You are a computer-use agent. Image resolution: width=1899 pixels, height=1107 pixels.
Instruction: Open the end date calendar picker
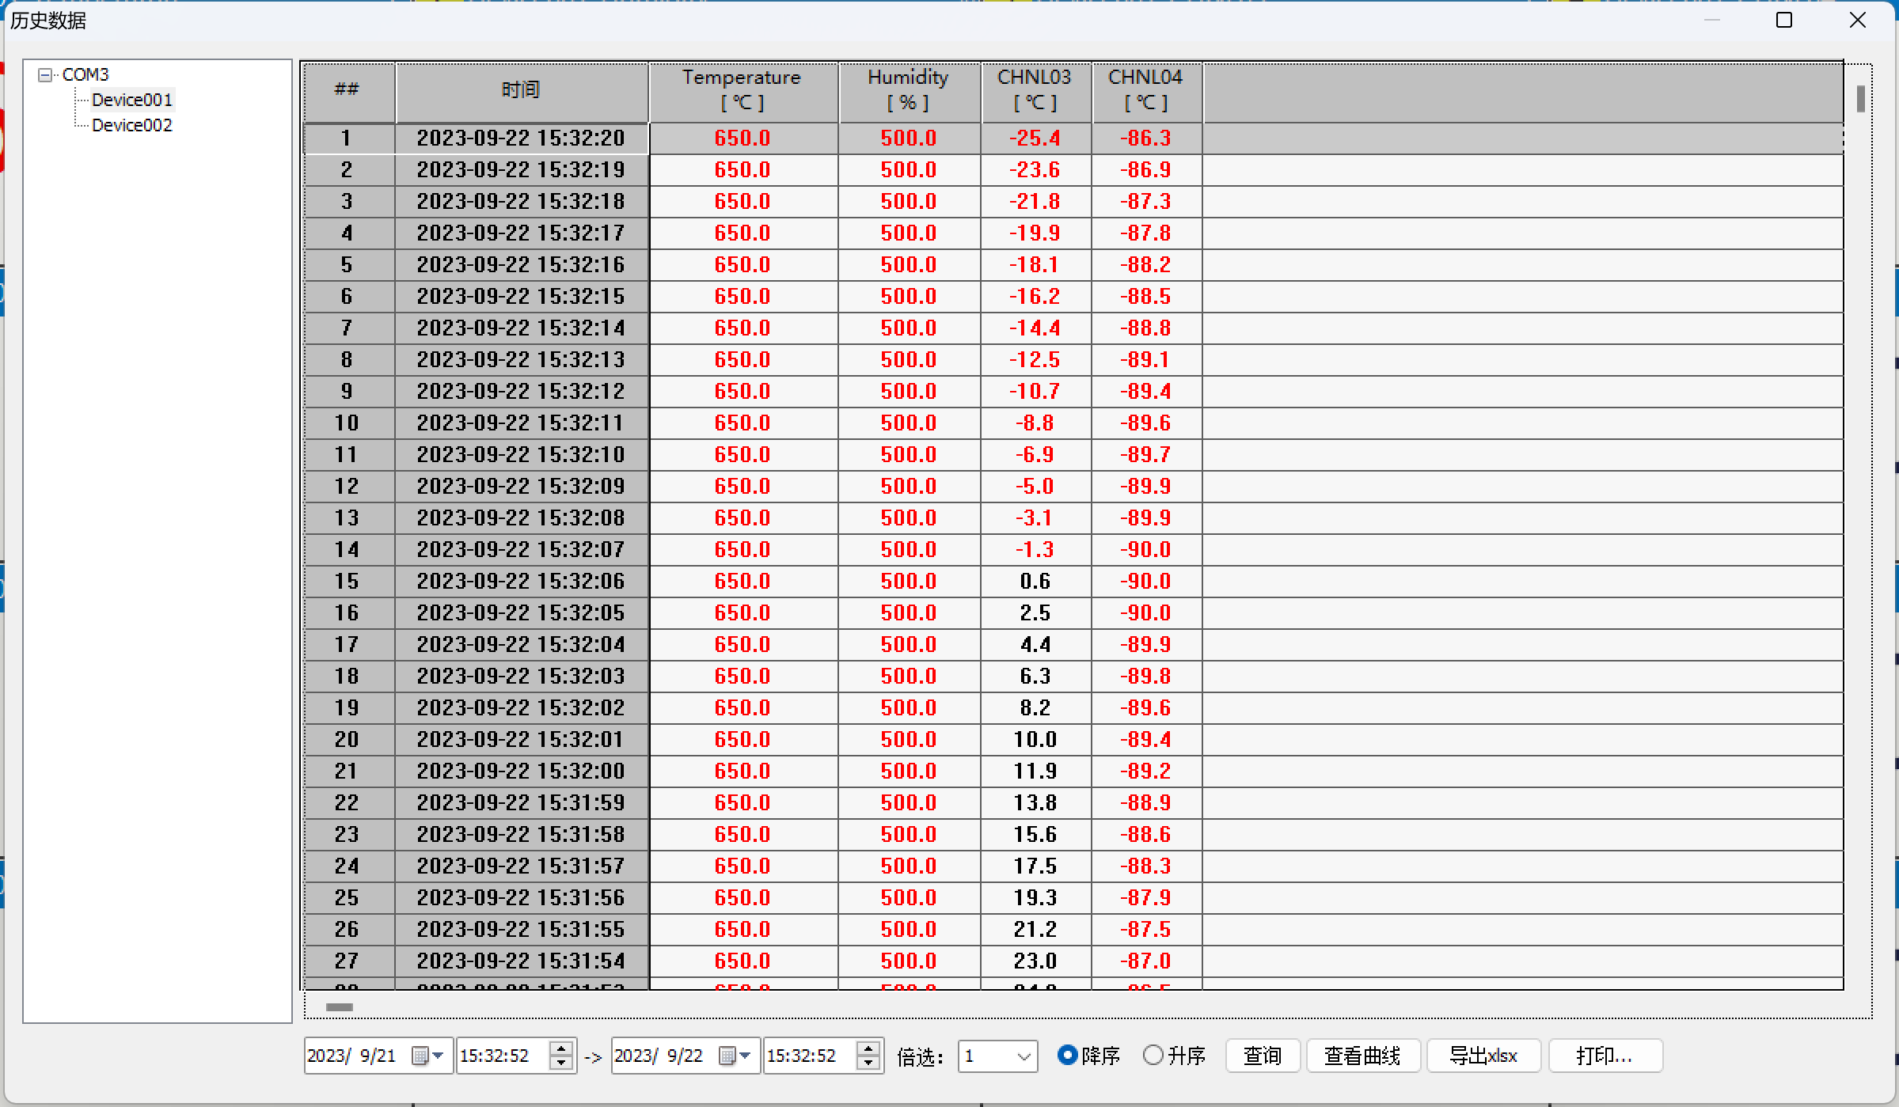click(x=735, y=1056)
